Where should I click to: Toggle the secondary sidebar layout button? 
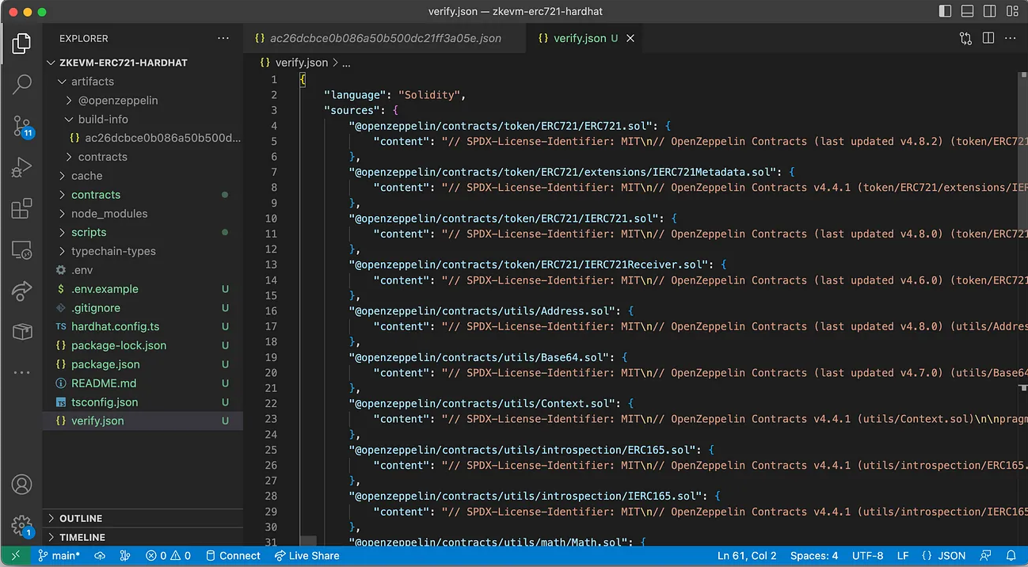coord(989,12)
